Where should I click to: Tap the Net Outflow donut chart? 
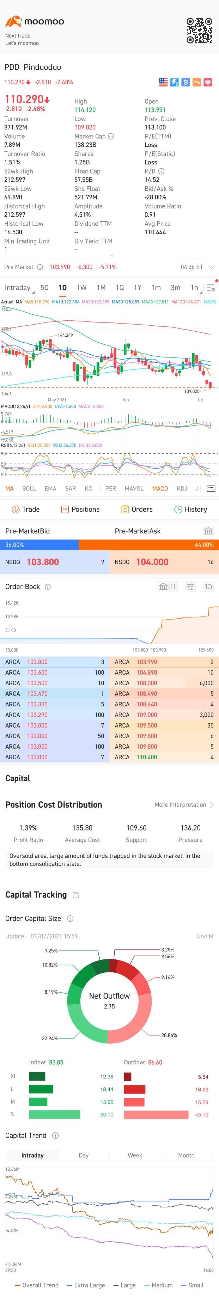coord(109,1000)
